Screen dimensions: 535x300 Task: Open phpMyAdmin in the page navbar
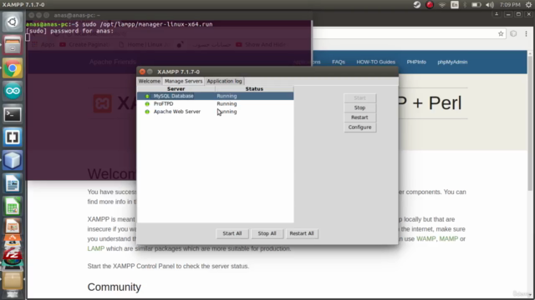[452, 62]
